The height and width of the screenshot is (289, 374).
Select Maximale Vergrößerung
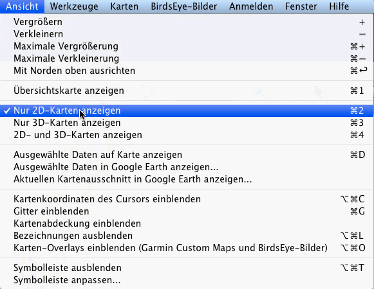187,46
